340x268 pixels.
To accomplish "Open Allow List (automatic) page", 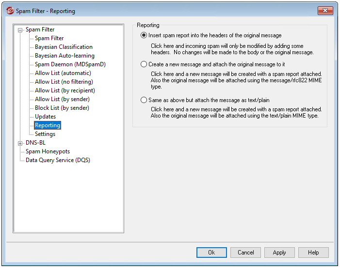I will [x=63, y=73].
